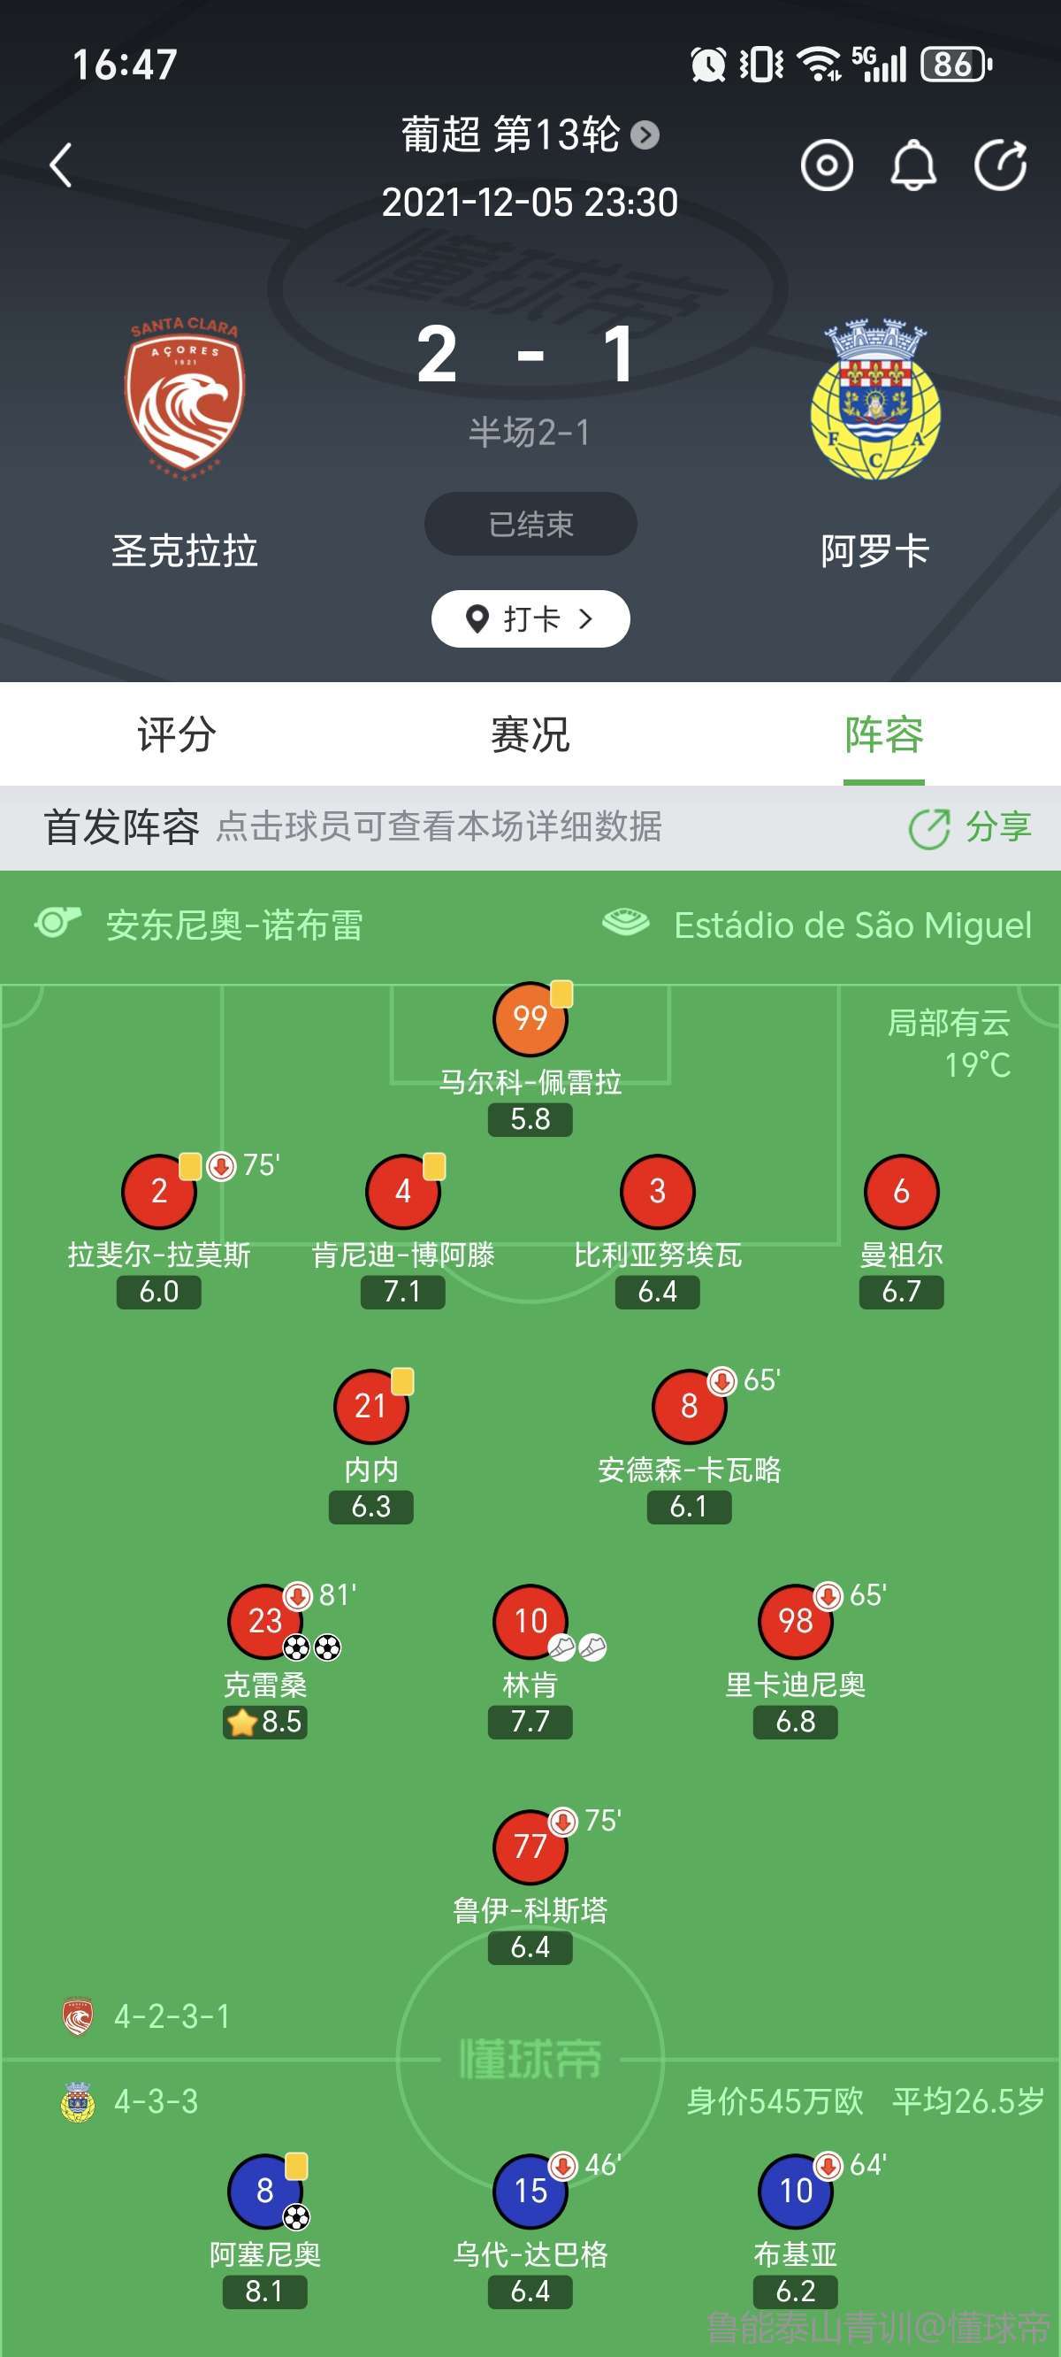1061x2357 pixels.
Task: Tap the 8.5 rating badge with star
Action: pos(265,1722)
